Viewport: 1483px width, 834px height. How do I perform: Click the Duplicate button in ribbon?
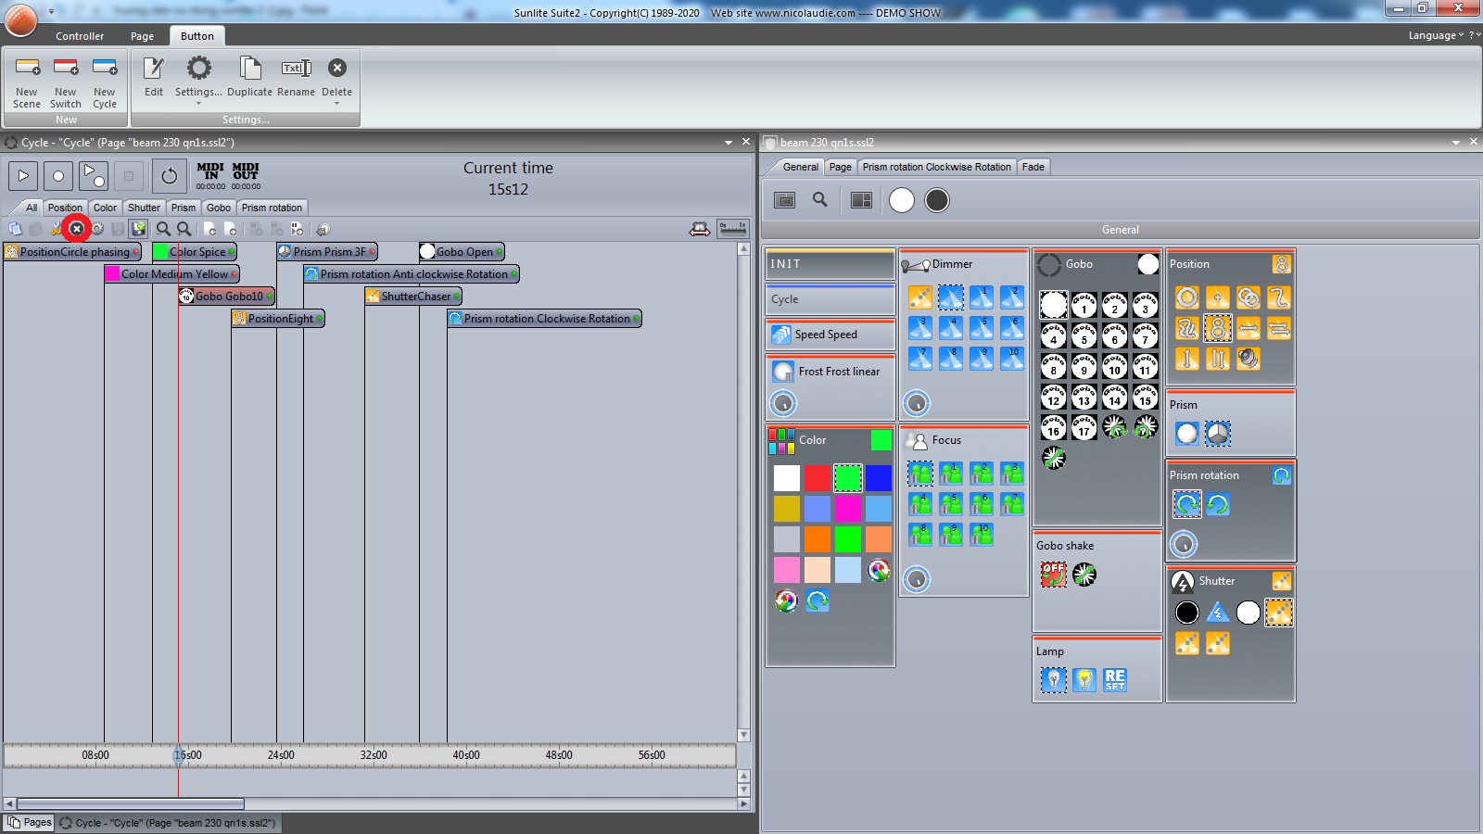(x=249, y=77)
